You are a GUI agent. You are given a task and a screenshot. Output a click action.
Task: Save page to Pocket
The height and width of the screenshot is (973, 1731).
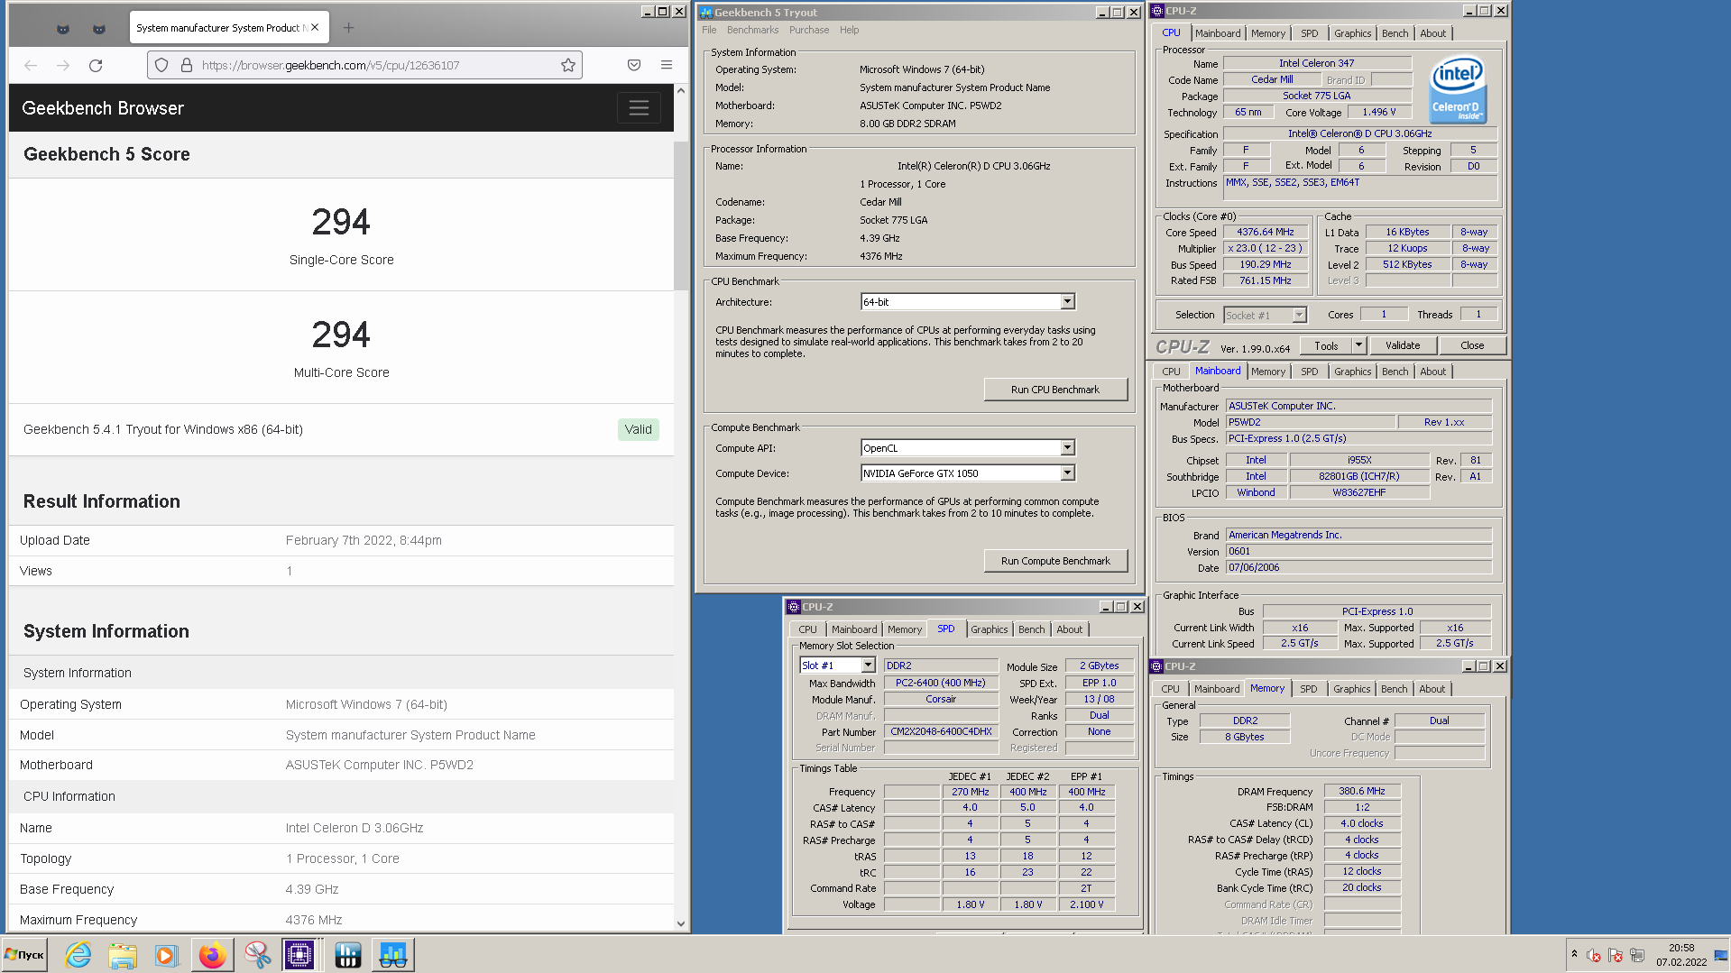click(634, 65)
